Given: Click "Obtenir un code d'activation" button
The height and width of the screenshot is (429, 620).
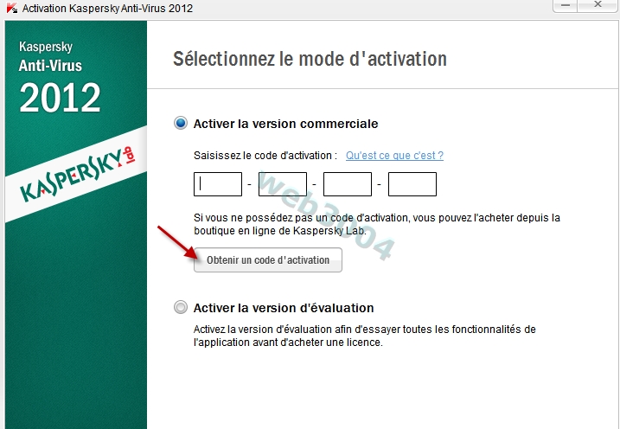Looking at the screenshot, I should (x=268, y=259).
